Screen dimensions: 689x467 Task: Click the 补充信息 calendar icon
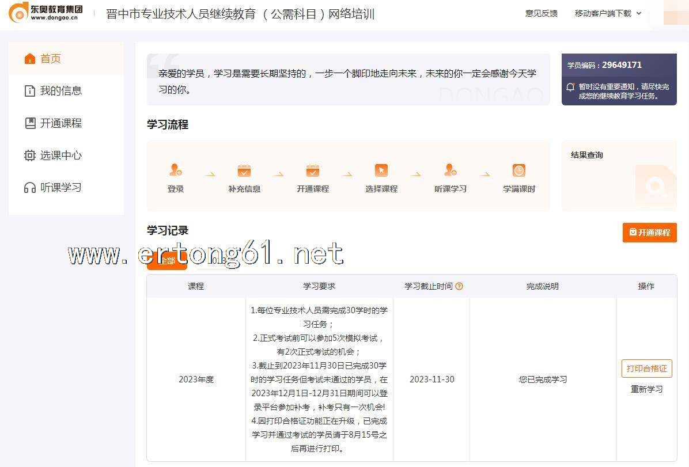click(x=244, y=170)
